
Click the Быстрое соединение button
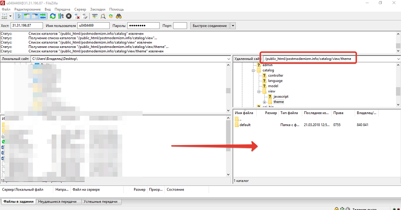coord(210,26)
